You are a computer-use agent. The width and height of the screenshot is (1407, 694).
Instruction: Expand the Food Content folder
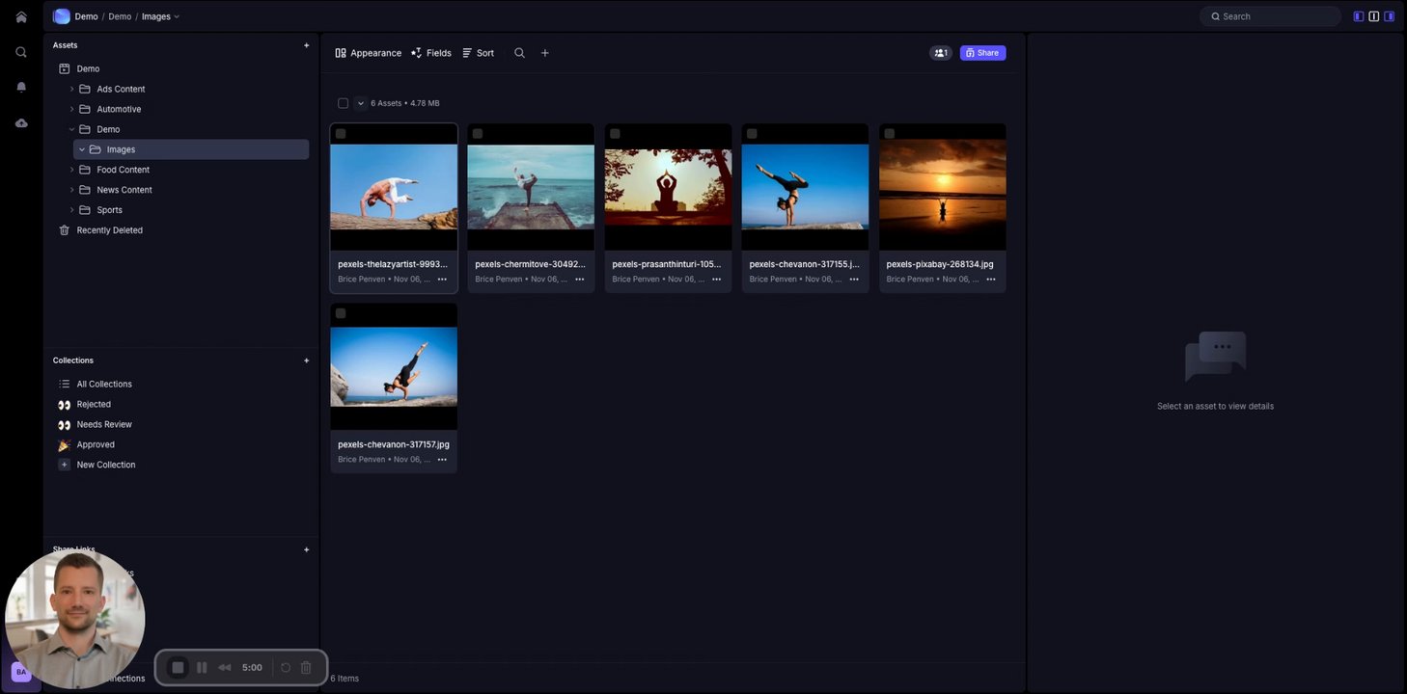(71, 170)
